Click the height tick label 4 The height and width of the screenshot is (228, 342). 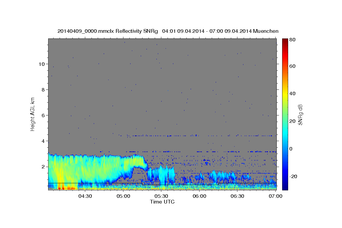[x=43, y=141]
